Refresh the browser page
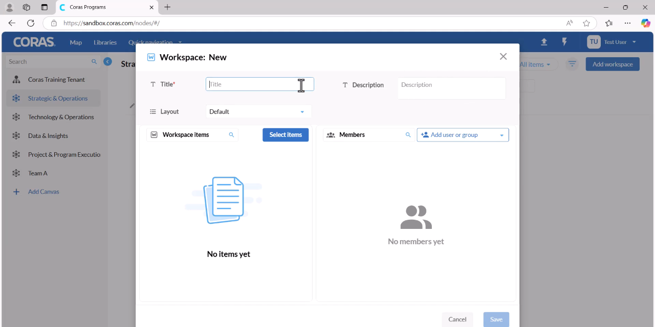The width and height of the screenshot is (655, 327). pos(31,23)
